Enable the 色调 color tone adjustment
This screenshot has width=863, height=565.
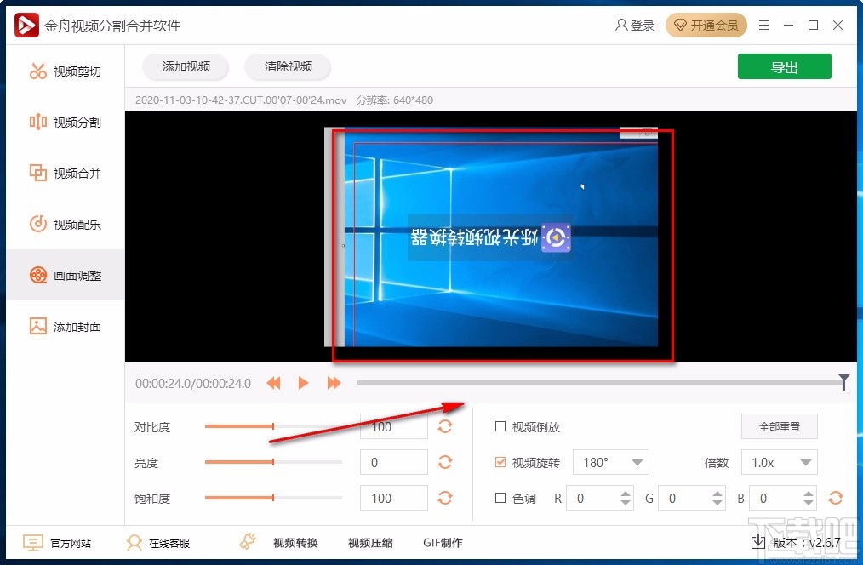500,498
